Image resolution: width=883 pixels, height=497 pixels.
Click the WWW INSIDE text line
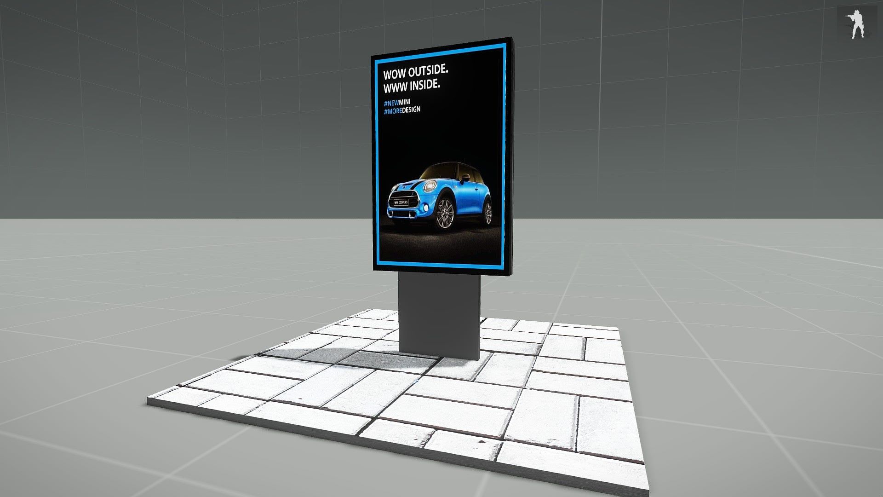point(412,86)
